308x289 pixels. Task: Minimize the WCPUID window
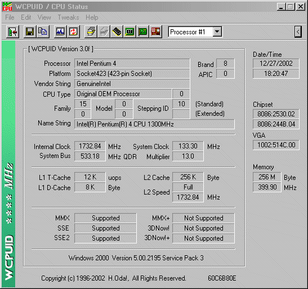click(281, 7)
